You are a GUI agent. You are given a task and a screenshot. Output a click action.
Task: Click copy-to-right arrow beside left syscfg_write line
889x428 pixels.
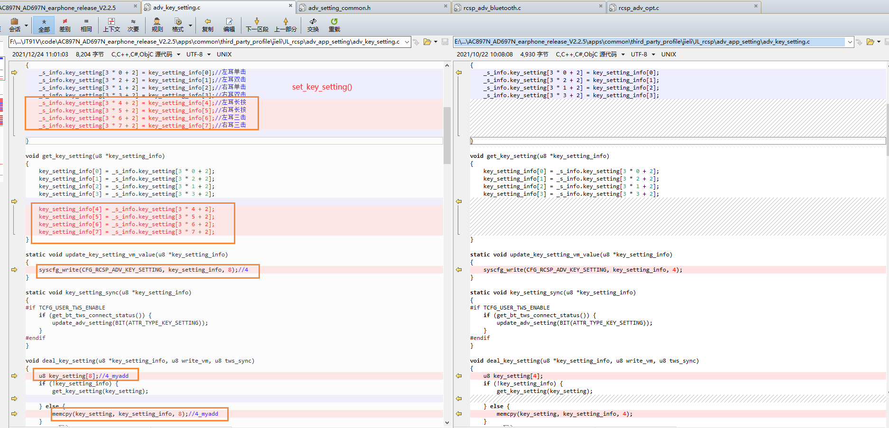point(14,270)
